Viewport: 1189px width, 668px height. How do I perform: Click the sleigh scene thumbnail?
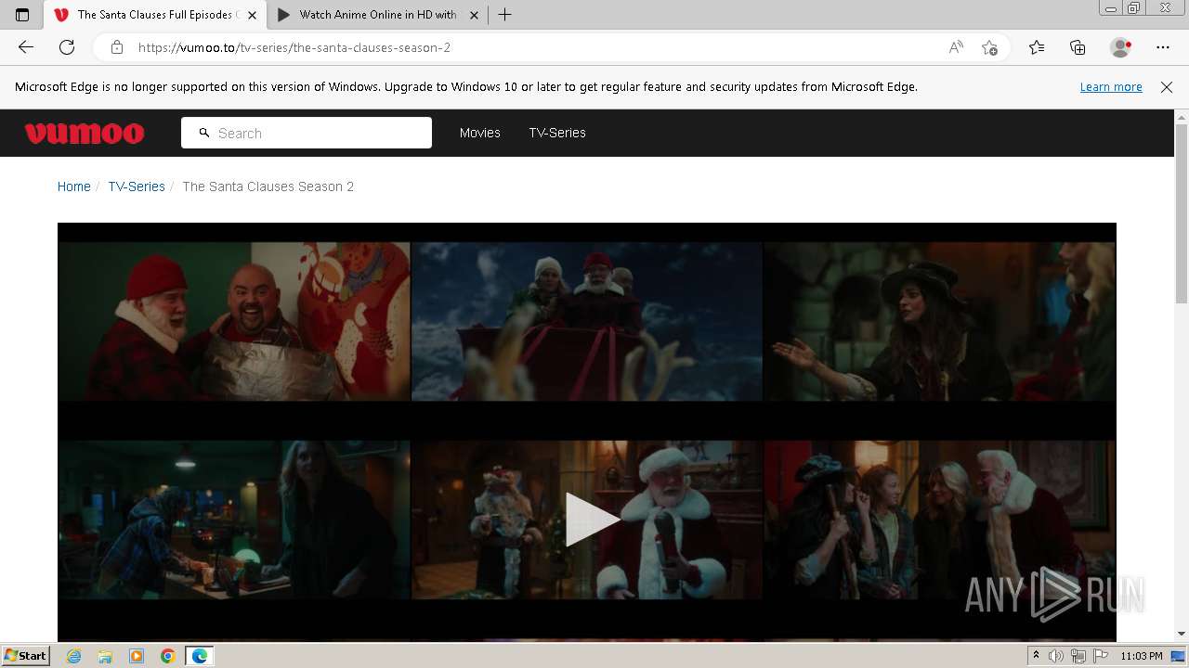(587, 321)
